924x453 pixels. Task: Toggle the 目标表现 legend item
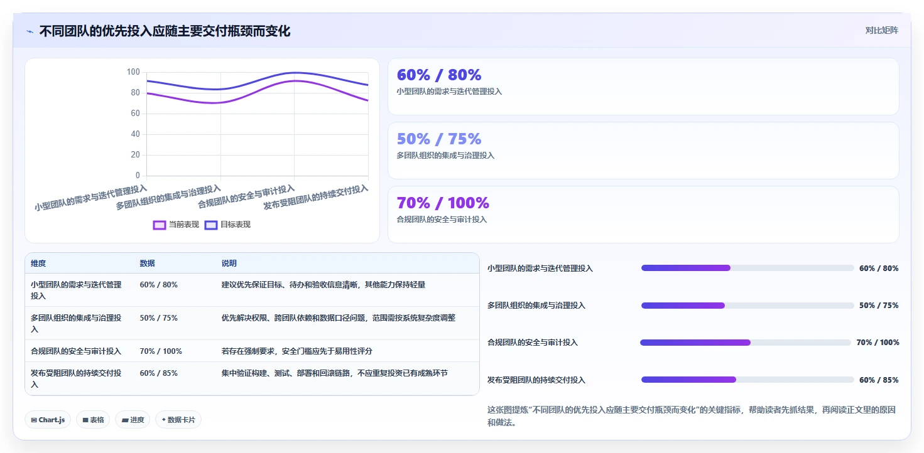[228, 225]
